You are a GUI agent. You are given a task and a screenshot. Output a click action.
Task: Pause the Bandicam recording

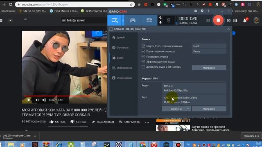click(208, 20)
